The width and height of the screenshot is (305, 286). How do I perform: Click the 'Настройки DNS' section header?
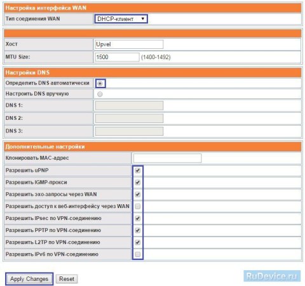(27, 72)
